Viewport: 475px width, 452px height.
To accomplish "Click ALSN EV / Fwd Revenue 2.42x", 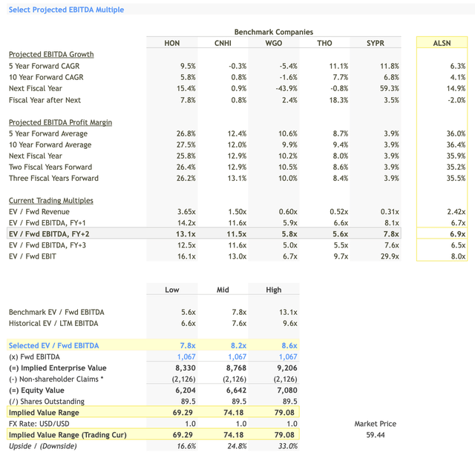I will coord(456,212).
